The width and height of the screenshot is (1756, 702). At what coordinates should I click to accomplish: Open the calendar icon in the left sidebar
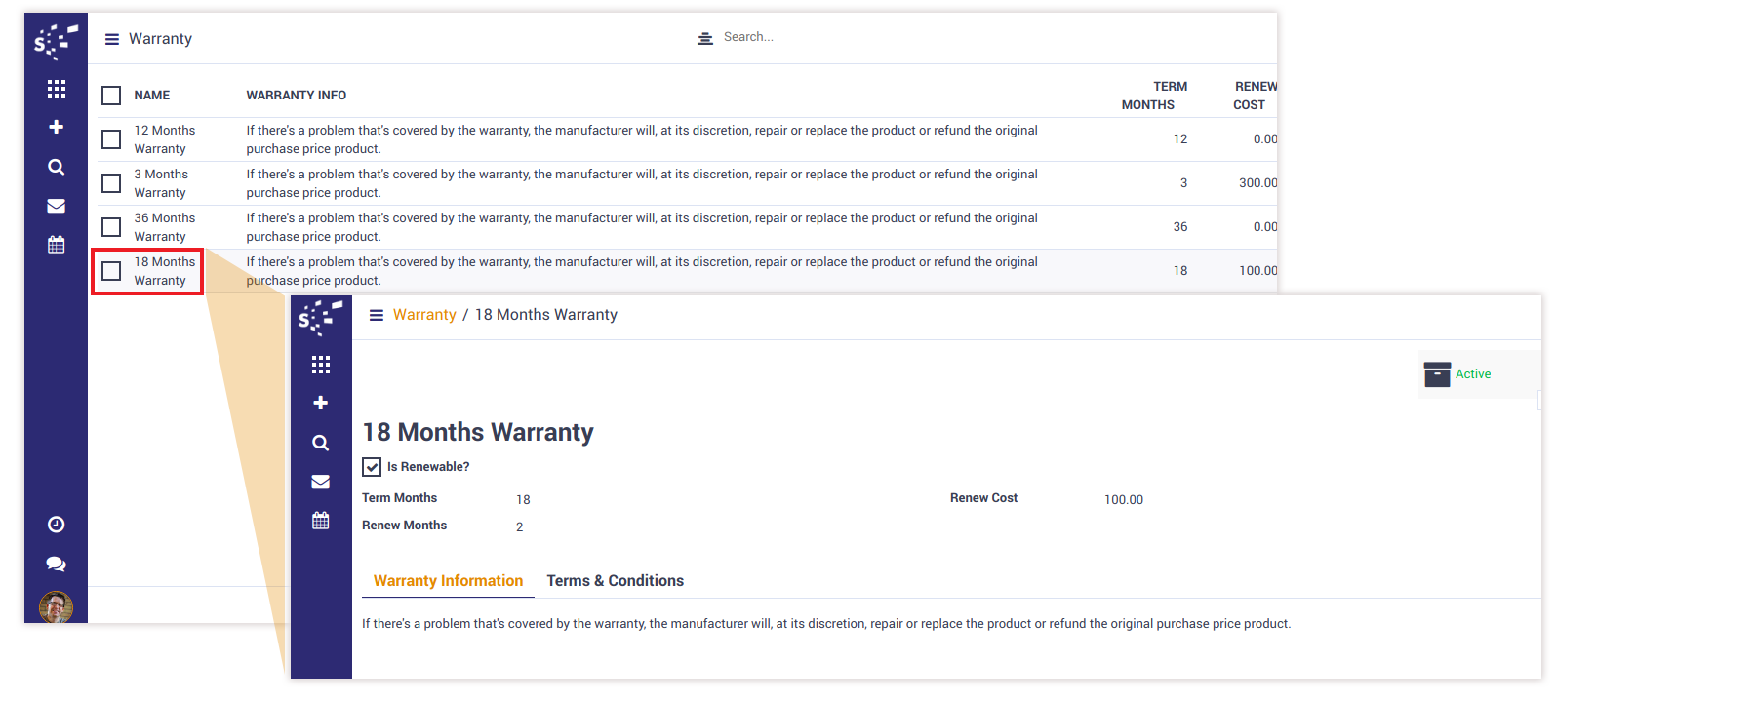pyautogui.click(x=57, y=245)
